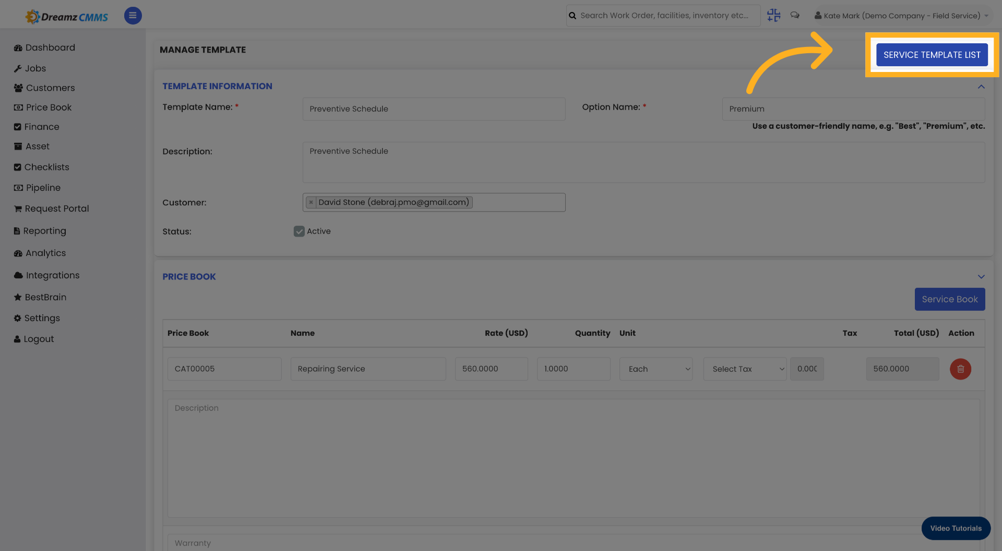Open the quick-launch grid icon near search
1002x551 pixels.
coord(773,15)
